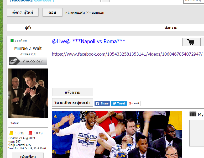Tweet this thread via Twitter button
This screenshot has width=204, height=158.
point(119,103)
